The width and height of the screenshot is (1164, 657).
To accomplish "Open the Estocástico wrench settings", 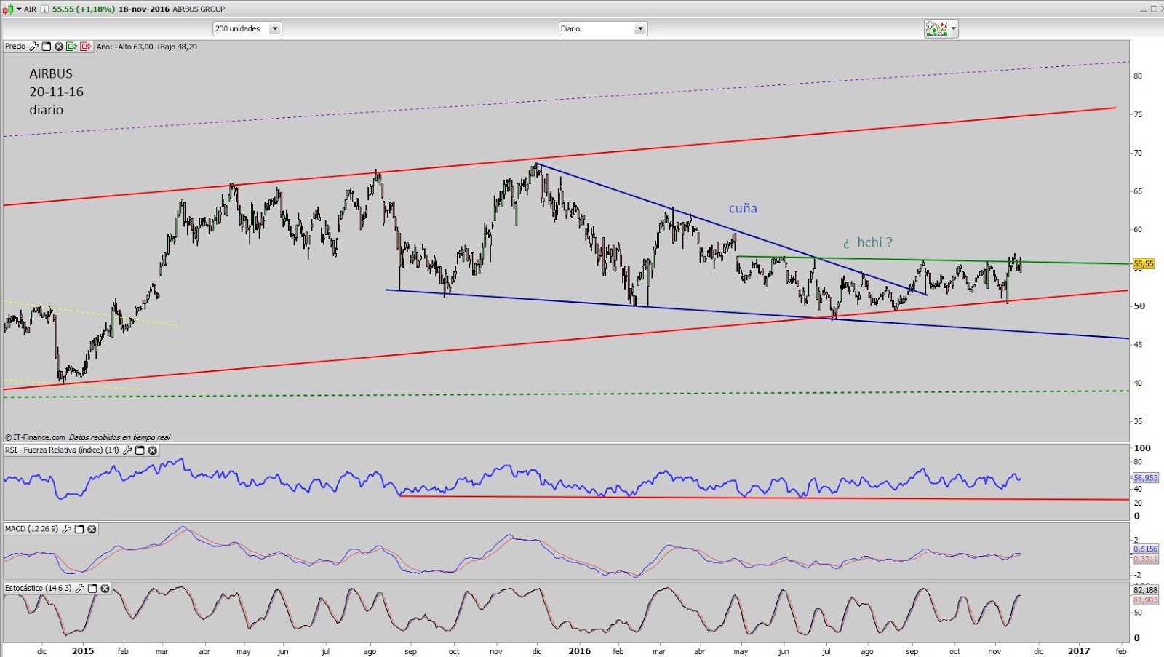I will tap(80, 588).
